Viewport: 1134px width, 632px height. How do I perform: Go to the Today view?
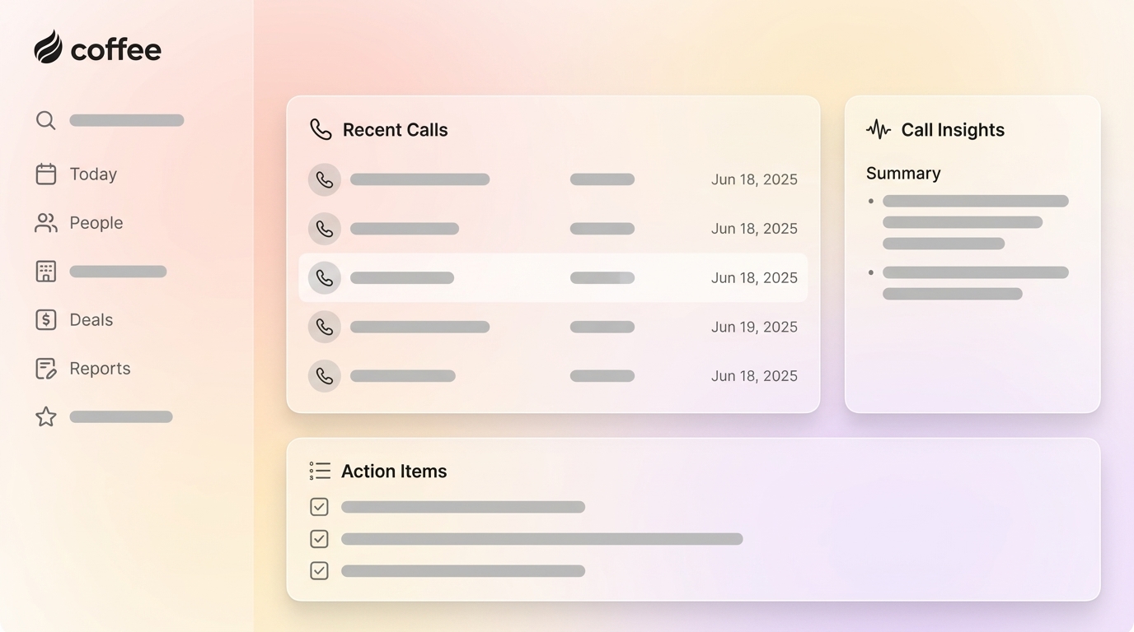pyautogui.click(x=92, y=174)
